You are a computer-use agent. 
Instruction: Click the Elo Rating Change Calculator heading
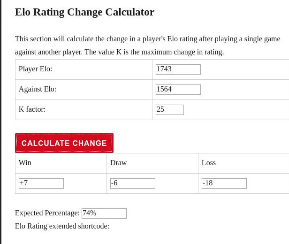pyautogui.click(x=84, y=12)
